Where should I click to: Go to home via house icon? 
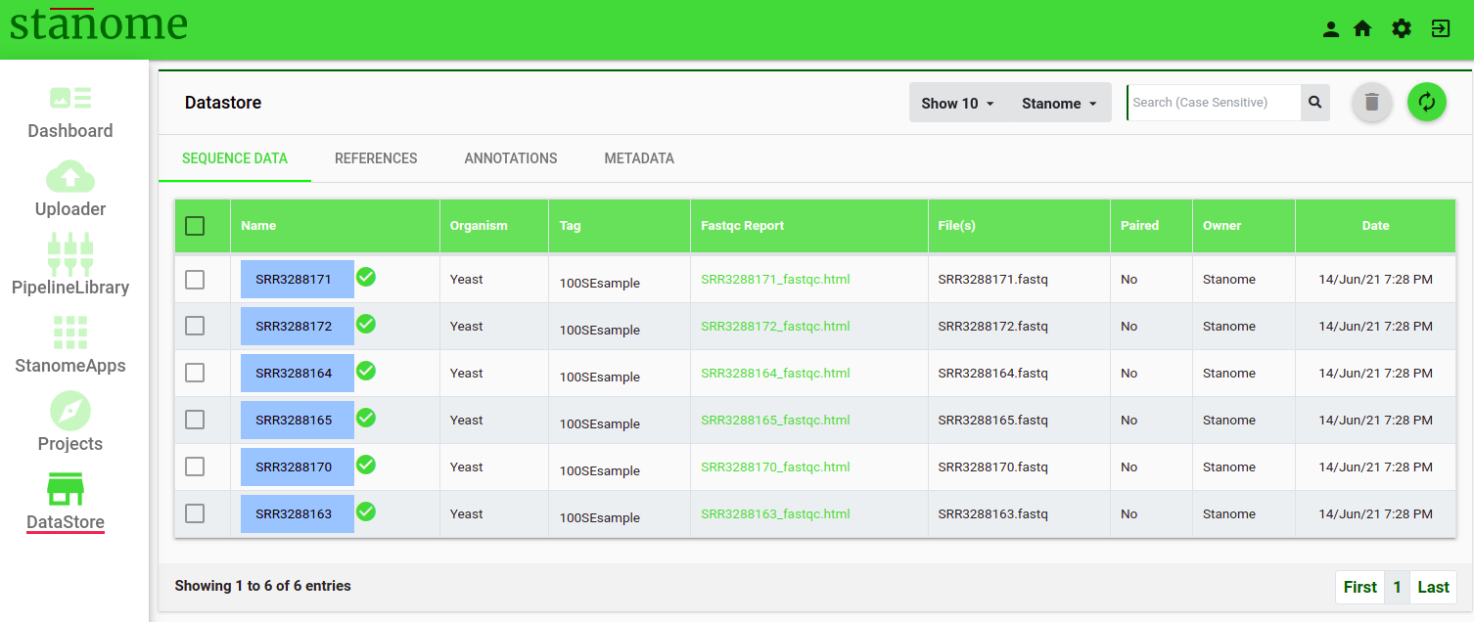click(1362, 29)
